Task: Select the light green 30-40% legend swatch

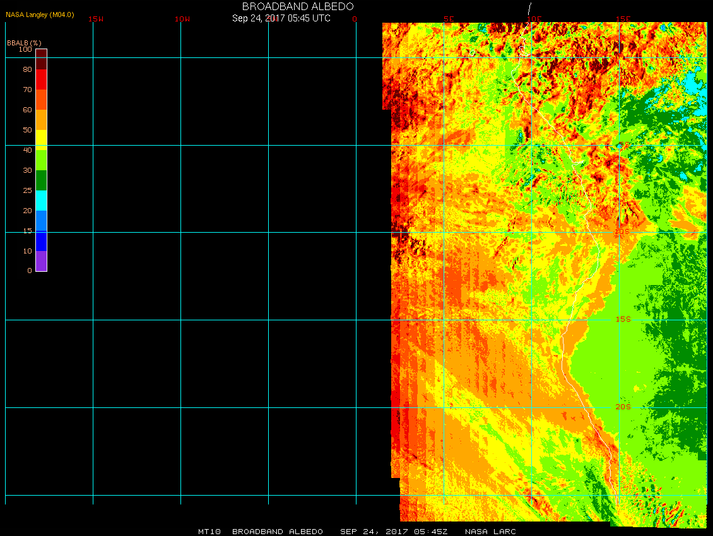Action: (41, 160)
